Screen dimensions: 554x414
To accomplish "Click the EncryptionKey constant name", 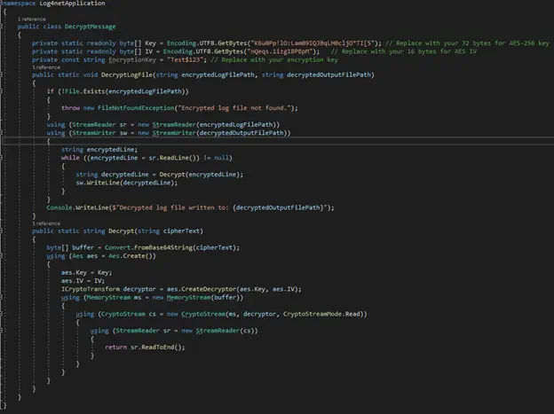I will [132, 59].
